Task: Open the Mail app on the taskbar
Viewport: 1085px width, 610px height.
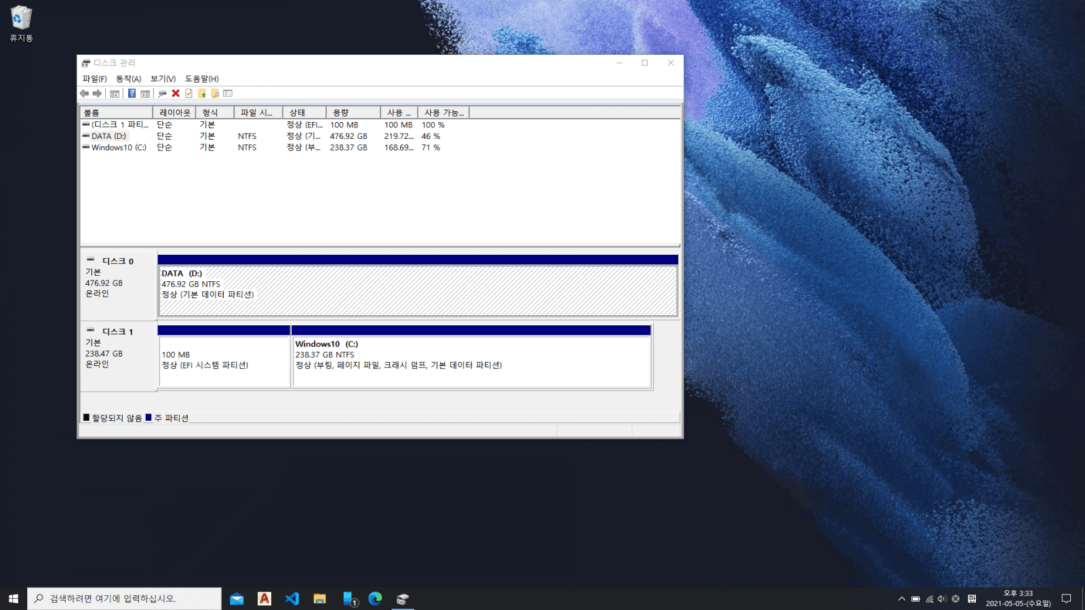Action: pos(237,598)
